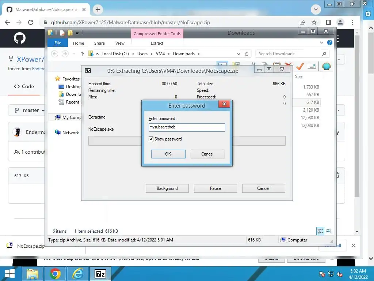The height and width of the screenshot is (281, 374).
Task: Select Compressed Folder Tools contextual tab
Action: (x=157, y=33)
